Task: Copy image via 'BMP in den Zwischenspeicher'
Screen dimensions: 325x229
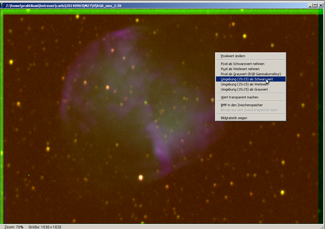Action: pos(242,105)
